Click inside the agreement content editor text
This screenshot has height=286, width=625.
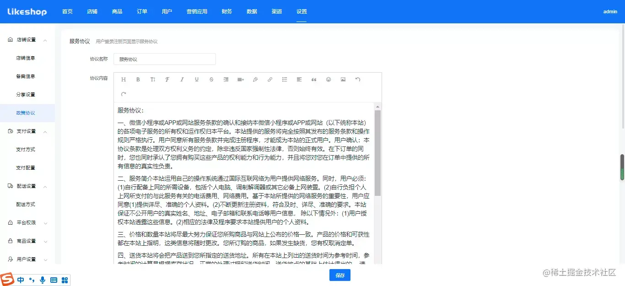tap(243, 183)
